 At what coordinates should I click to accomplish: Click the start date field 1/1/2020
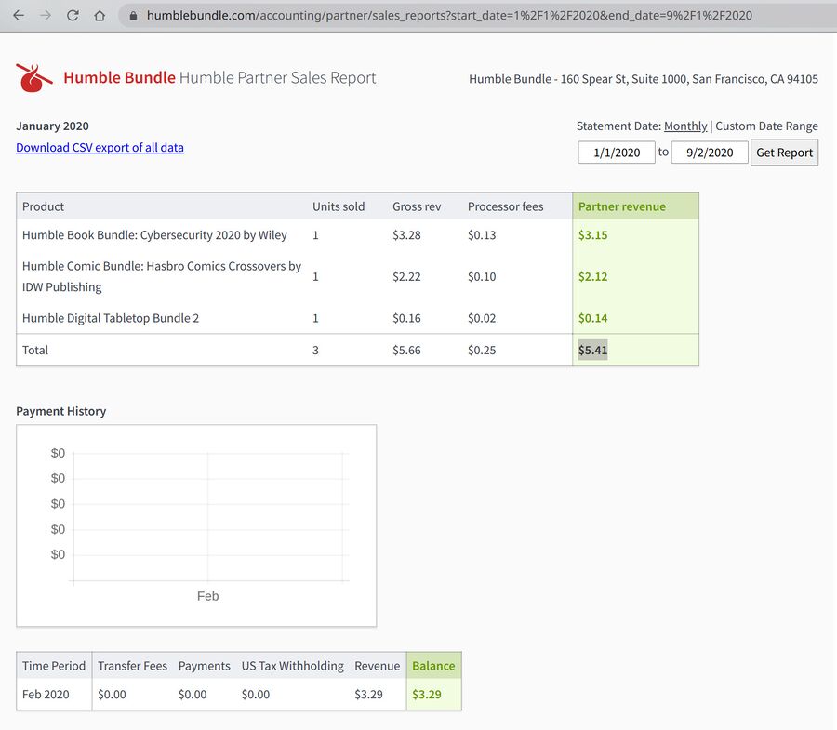tap(617, 153)
